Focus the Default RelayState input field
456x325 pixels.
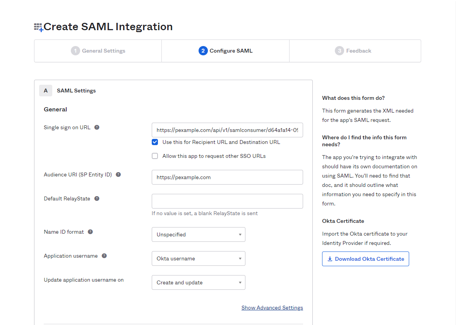click(227, 201)
